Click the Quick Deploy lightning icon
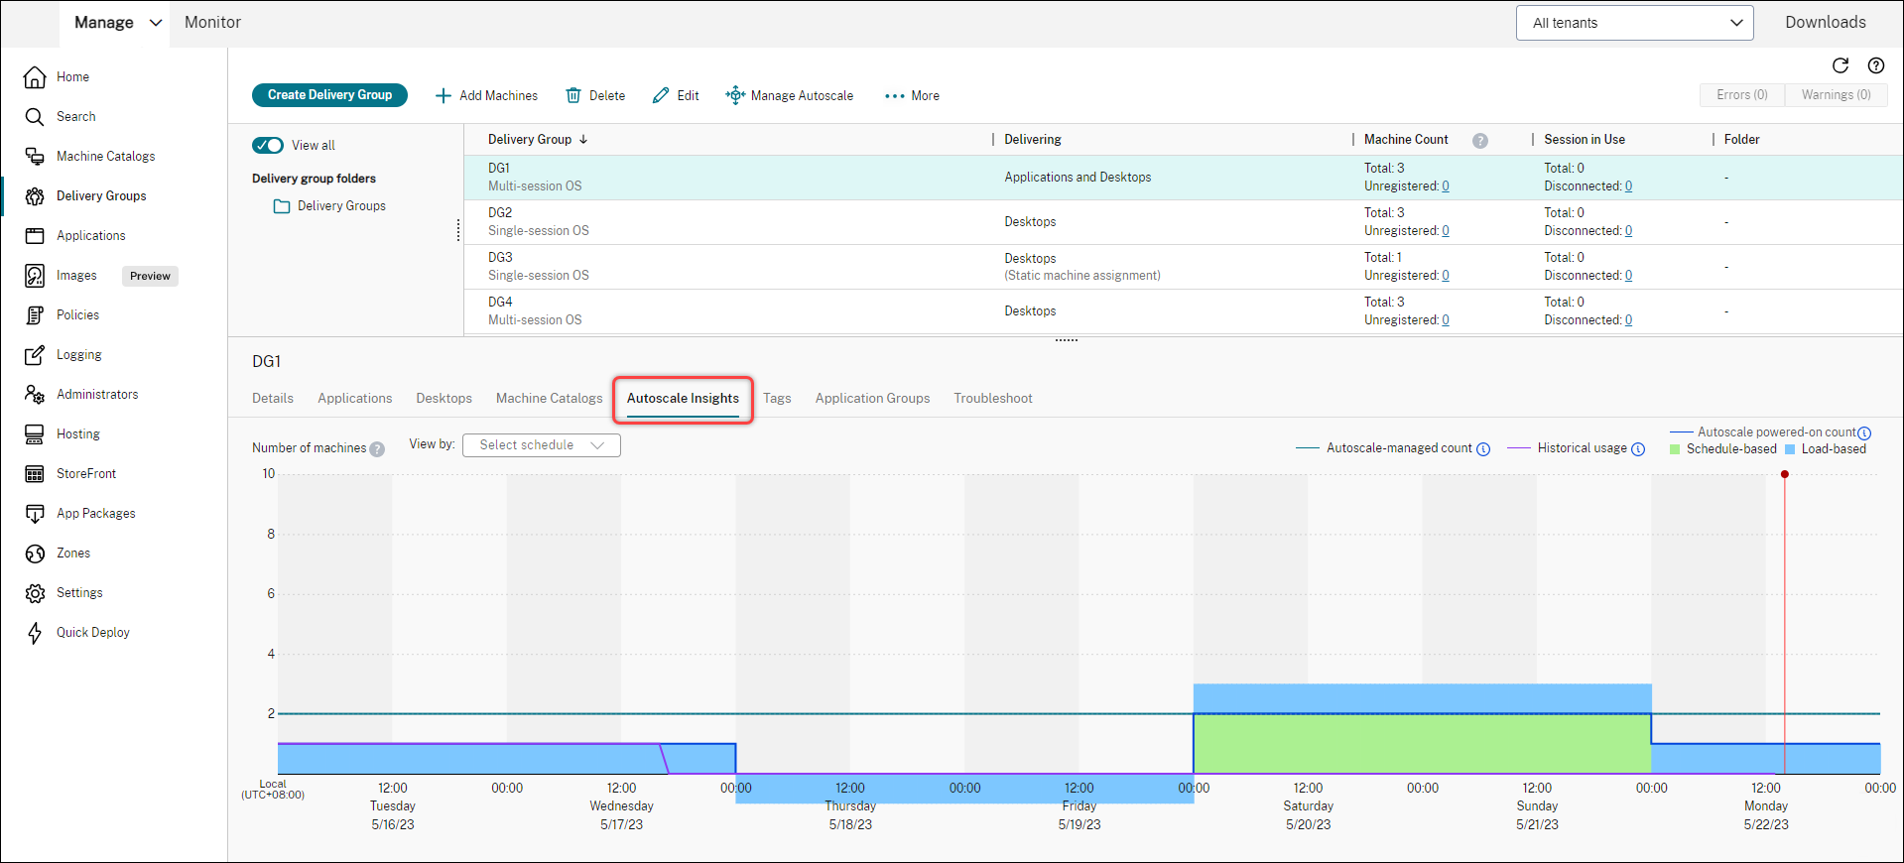This screenshot has width=1904, height=863. point(35,633)
